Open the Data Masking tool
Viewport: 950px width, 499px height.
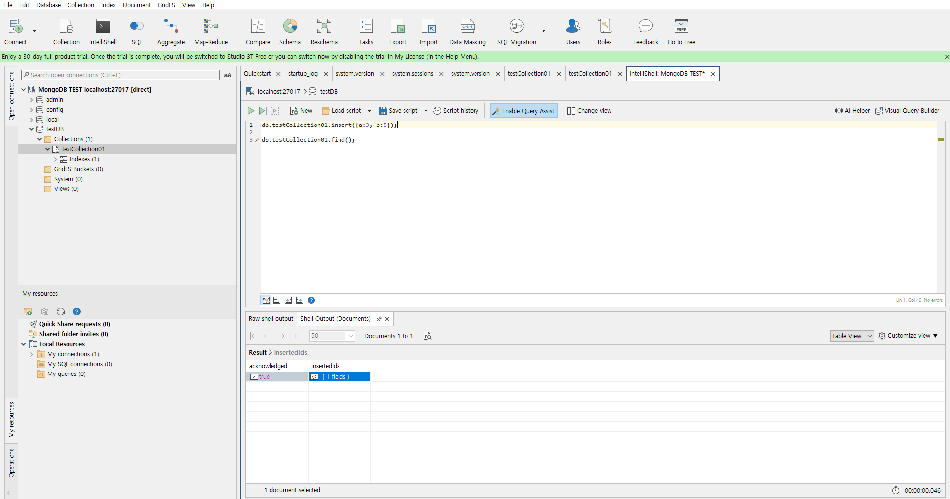click(x=468, y=31)
